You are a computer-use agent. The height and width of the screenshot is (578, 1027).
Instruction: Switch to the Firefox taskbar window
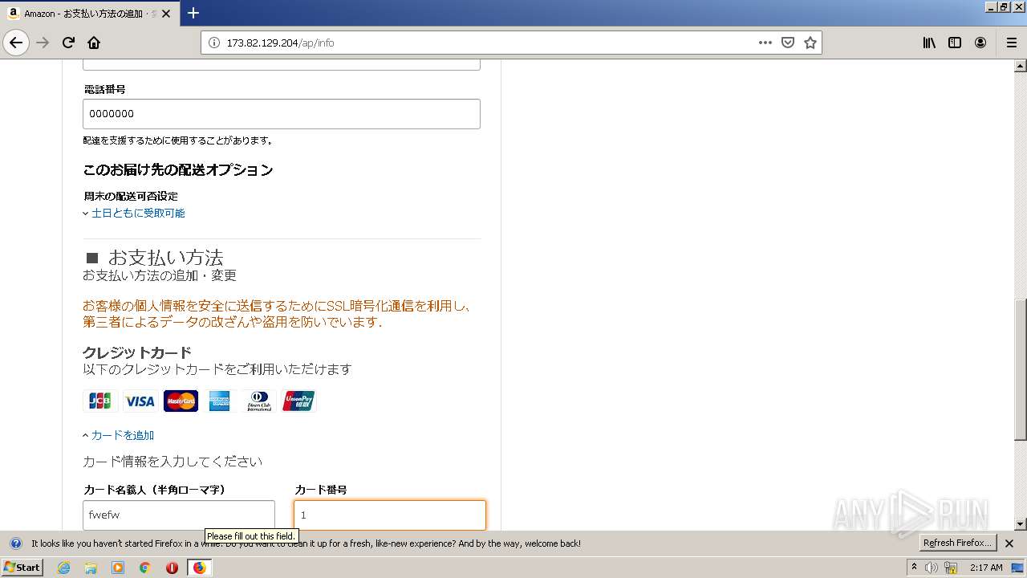pyautogui.click(x=199, y=568)
